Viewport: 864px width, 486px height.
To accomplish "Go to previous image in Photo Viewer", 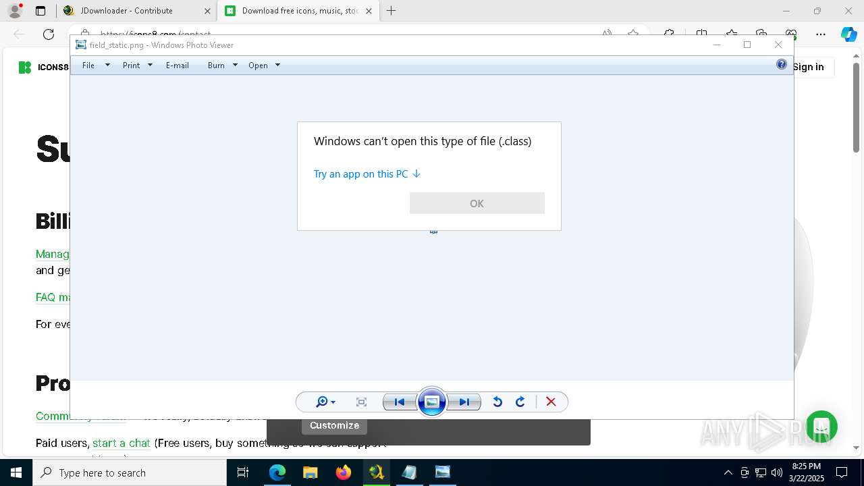I will tap(400, 402).
